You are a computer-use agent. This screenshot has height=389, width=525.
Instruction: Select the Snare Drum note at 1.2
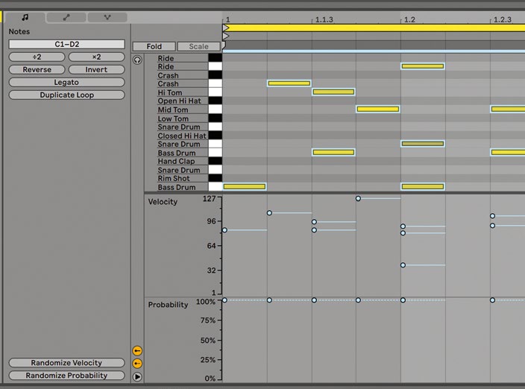click(423, 144)
